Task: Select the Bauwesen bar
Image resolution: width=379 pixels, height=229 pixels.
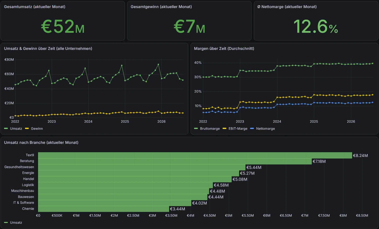Action: coord(123,197)
